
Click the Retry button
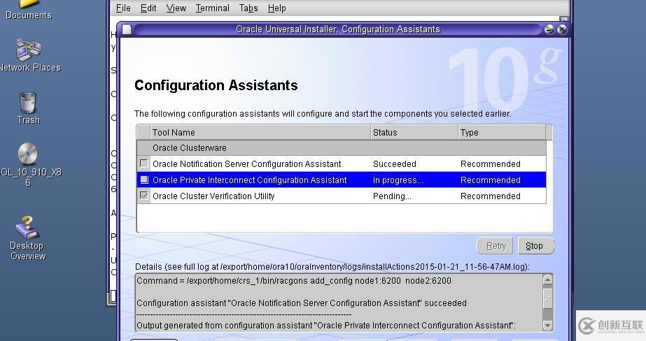click(x=495, y=246)
